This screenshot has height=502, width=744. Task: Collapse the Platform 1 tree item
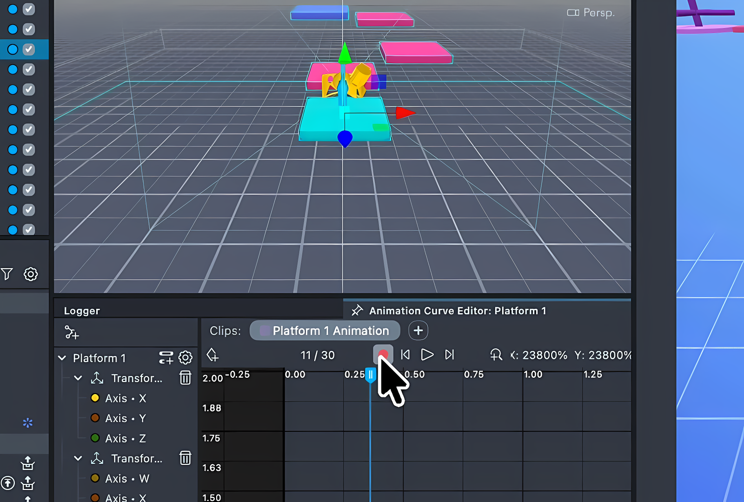click(x=62, y=358)
